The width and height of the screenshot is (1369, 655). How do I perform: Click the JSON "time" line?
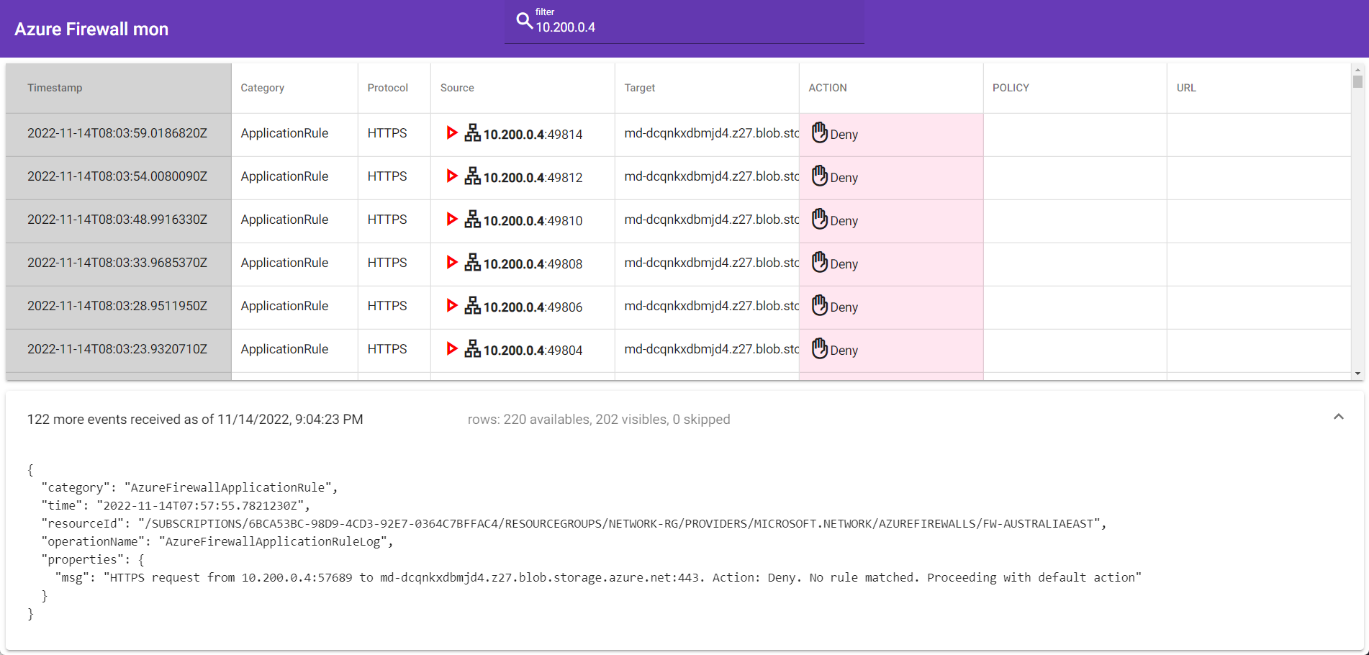176,505
